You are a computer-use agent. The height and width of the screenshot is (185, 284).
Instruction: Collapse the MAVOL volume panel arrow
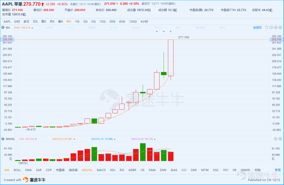tap(3, 139)
